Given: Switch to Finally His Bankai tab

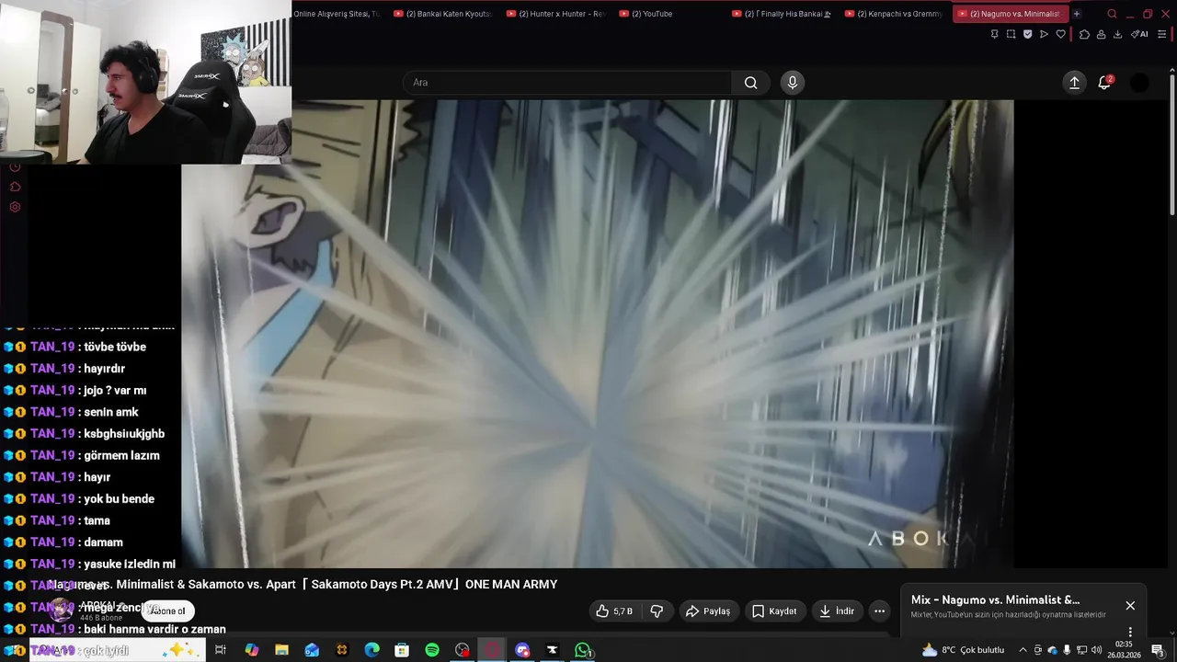Looking at the screenshot, I should tap(782, 14).
